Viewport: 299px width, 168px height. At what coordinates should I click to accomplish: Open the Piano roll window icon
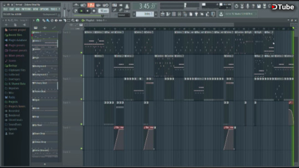pos(168,14)
